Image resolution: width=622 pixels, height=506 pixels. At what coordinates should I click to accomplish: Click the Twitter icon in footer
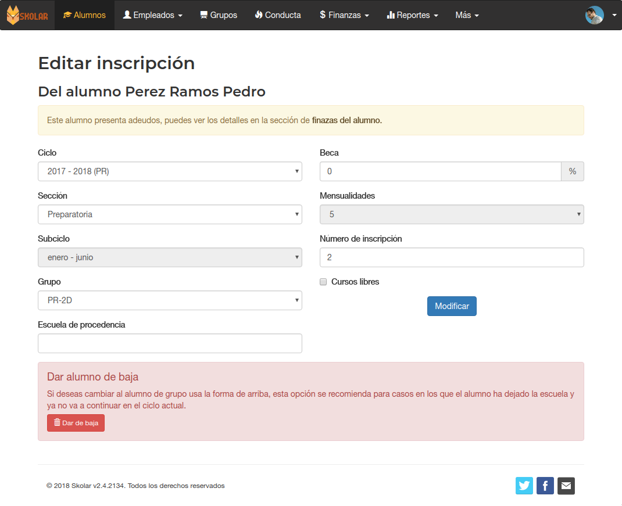point(524,486)
